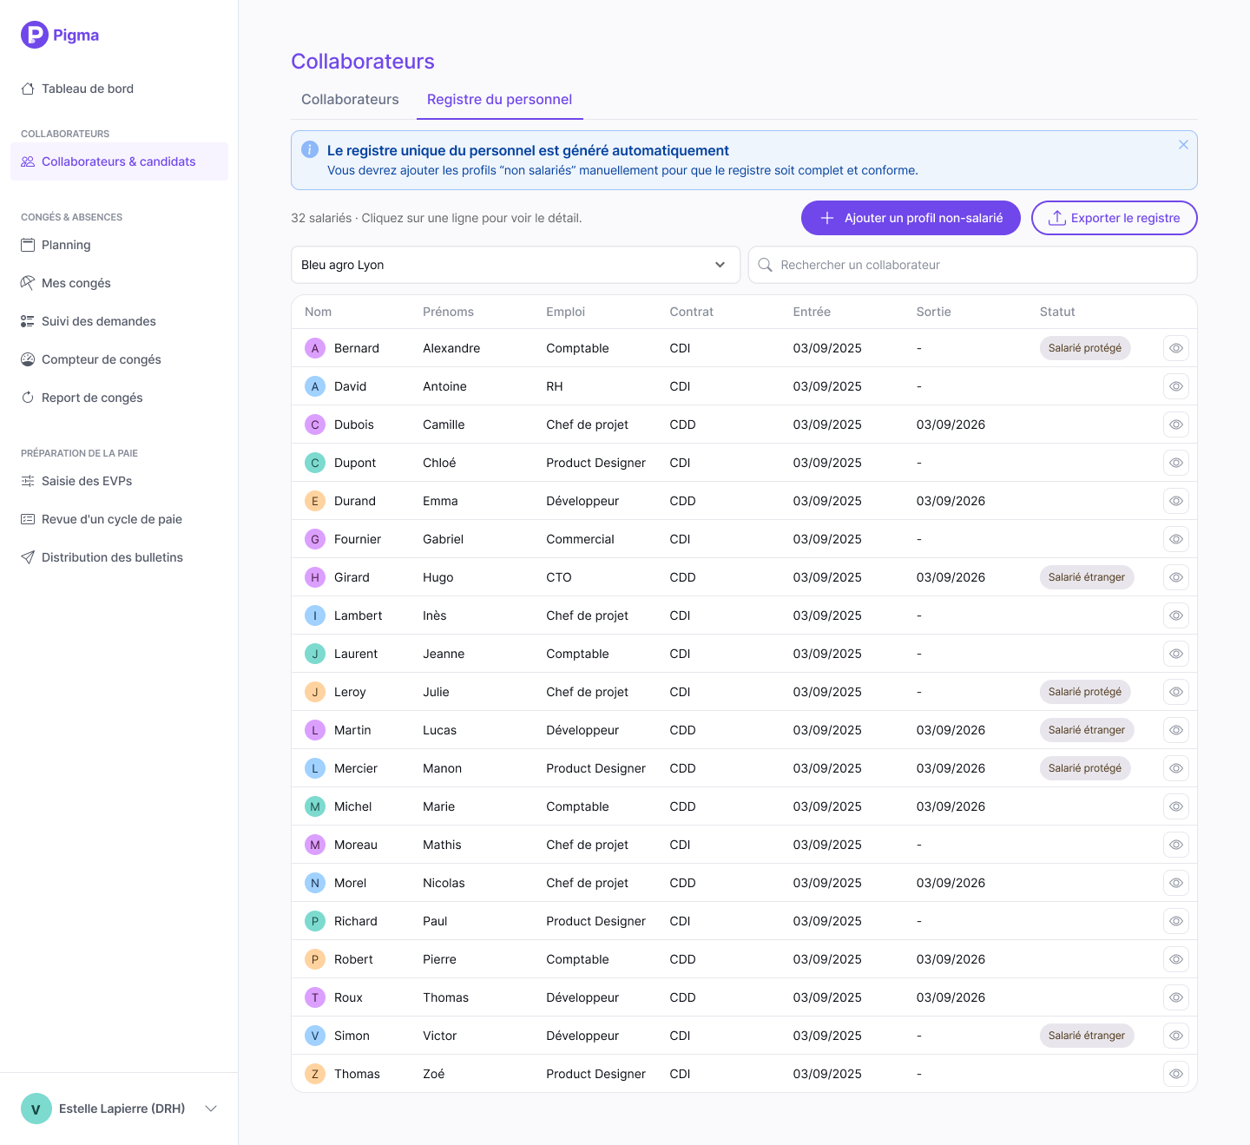Click the Distribution des bulletins send icon
1250x1145 pixels.
coord(28,557)
